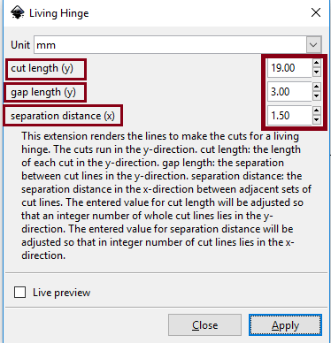Decrease gap length with the down arrow

tap(317, 96)
